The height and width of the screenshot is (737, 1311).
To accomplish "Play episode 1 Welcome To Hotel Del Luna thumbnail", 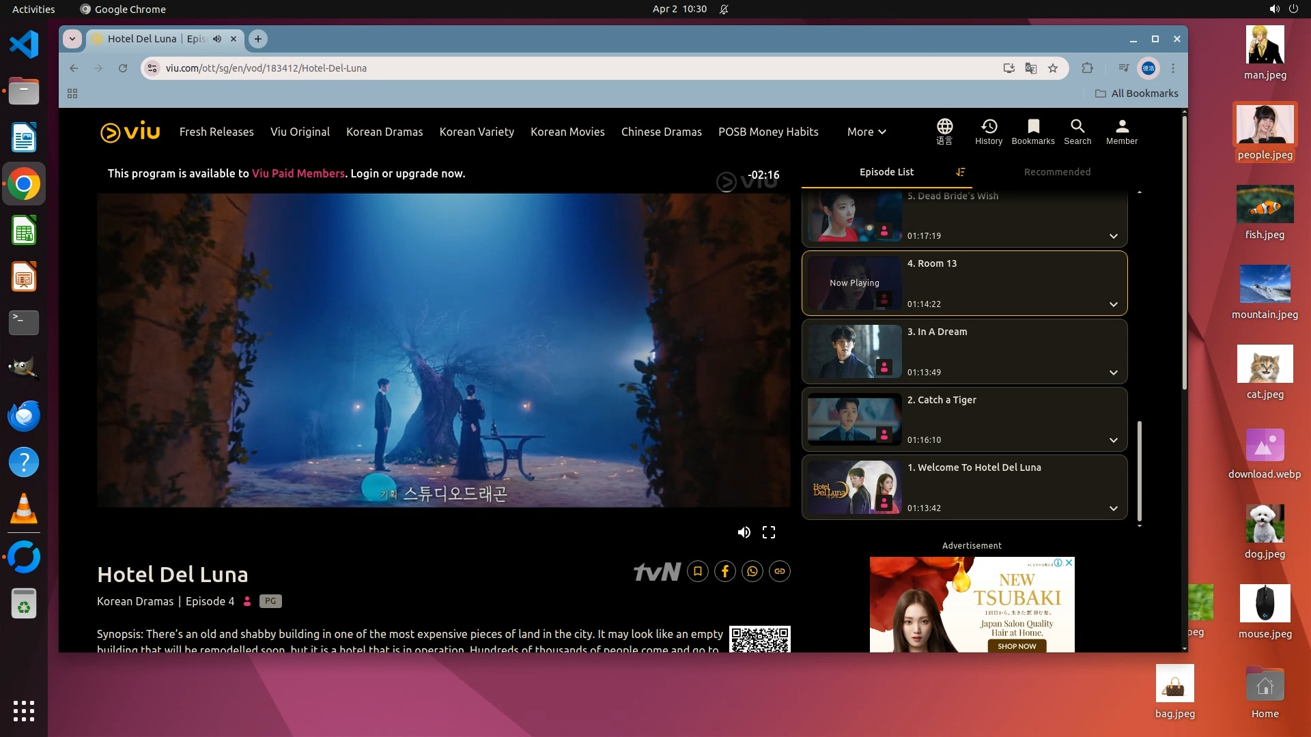I will pyautogui.click(x=854, y=487).
